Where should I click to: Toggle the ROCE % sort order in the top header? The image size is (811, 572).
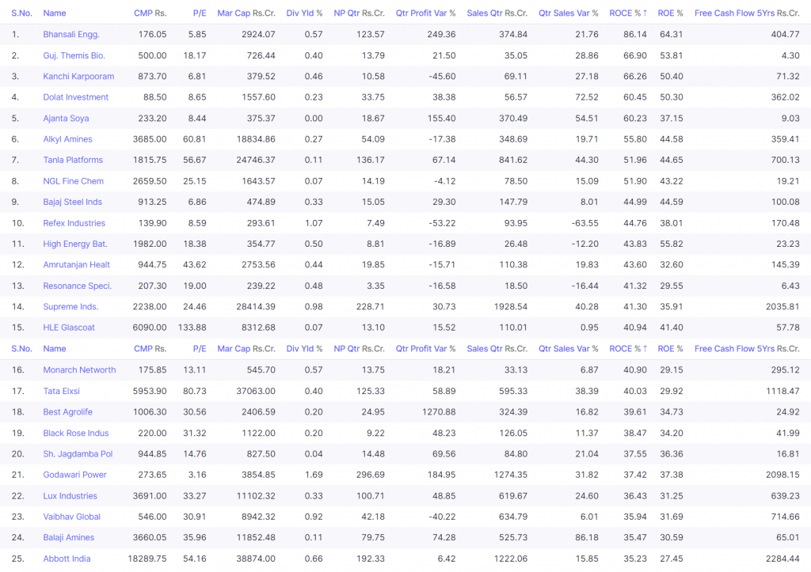628,13
